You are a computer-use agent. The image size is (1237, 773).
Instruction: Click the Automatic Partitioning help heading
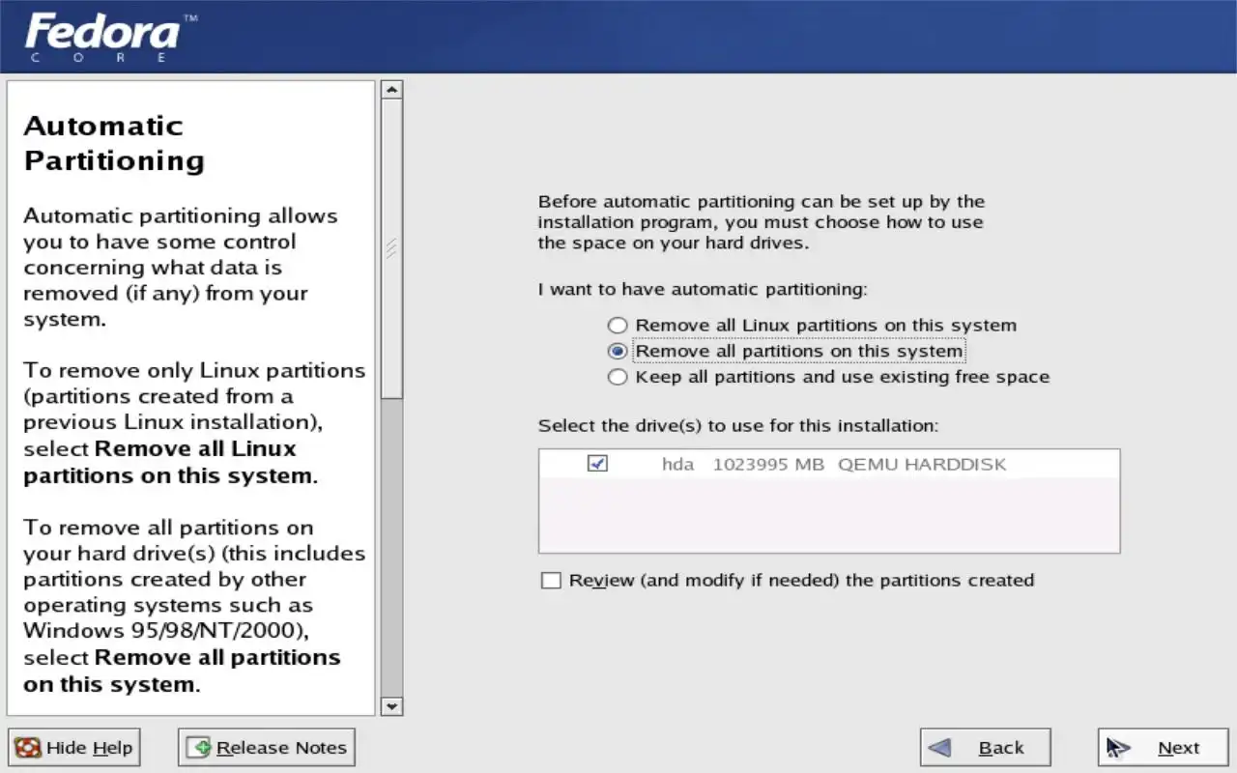(x=114, y=143)
